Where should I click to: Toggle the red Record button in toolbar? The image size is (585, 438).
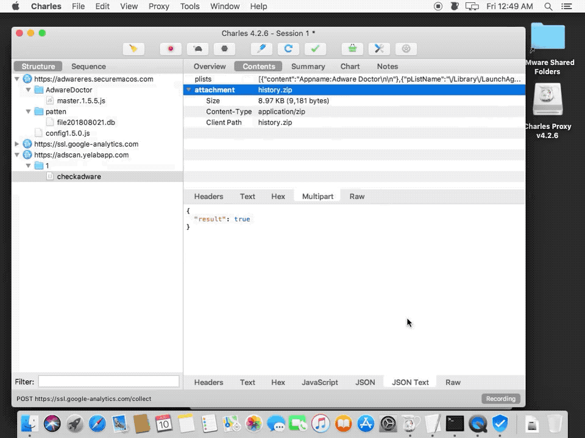coord(171,49)
